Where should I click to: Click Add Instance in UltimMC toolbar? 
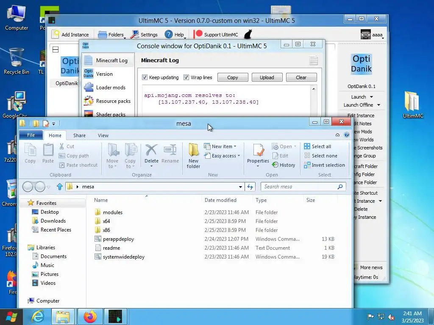70,35
